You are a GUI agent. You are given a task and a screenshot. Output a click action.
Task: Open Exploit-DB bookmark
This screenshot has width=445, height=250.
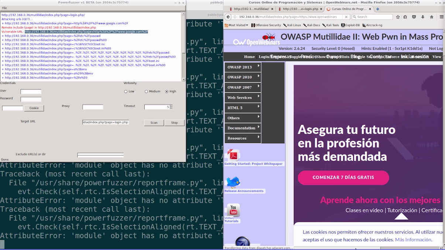pos(350,25)
